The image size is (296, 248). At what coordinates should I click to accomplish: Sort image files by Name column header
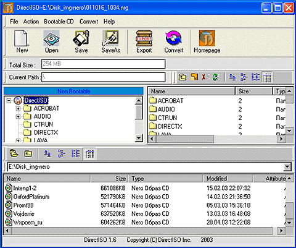coord(192,91)
